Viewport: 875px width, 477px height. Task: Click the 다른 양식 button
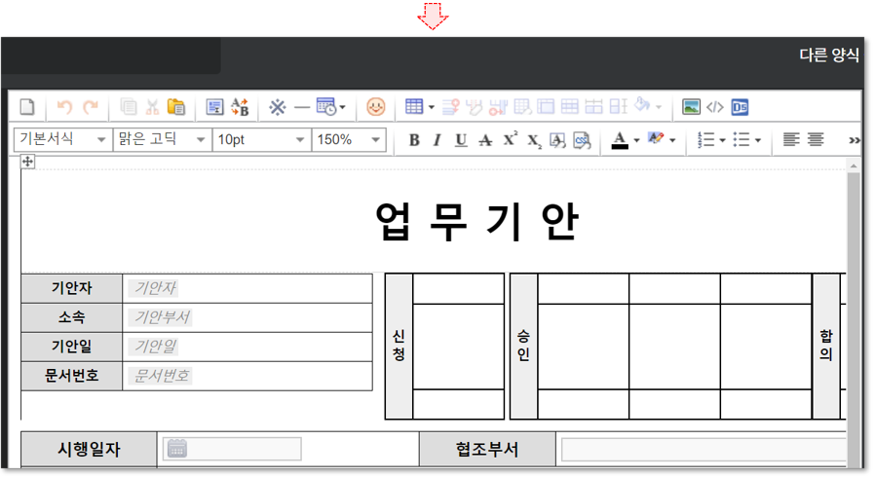pos(828,55)
